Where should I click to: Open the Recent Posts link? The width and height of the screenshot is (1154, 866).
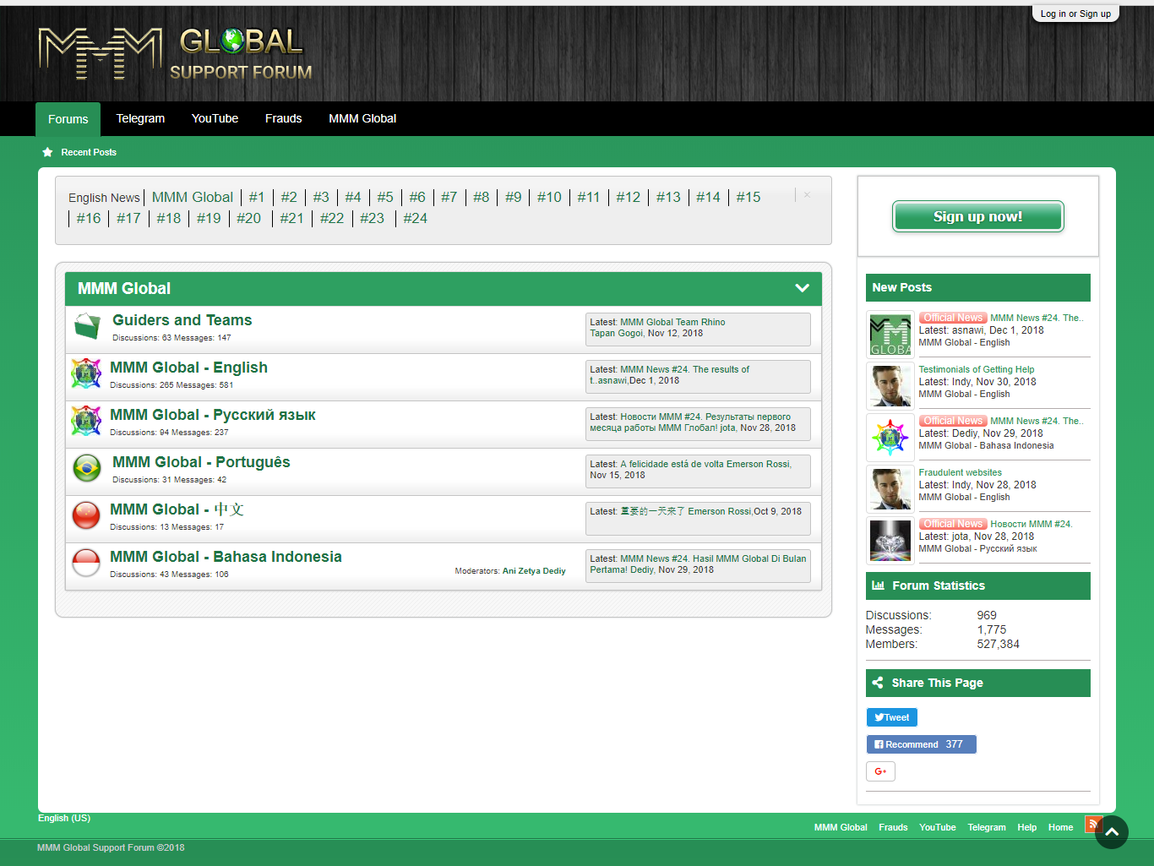(x=89, y=152)
